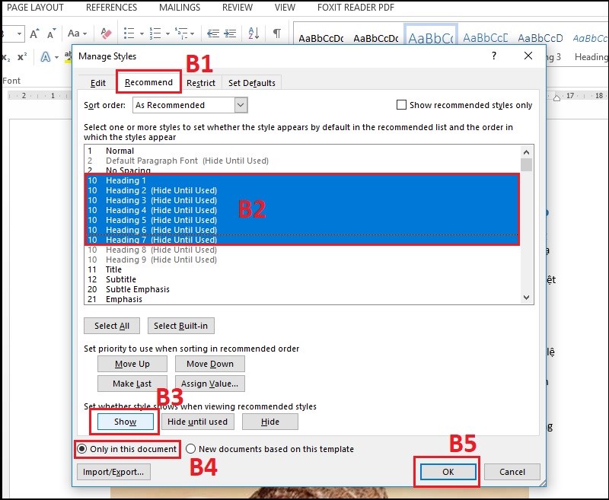This screenshot has height=500, width=609.
Task: Click the styles list scrollbar thumb
Action: (x=526, y=164)
